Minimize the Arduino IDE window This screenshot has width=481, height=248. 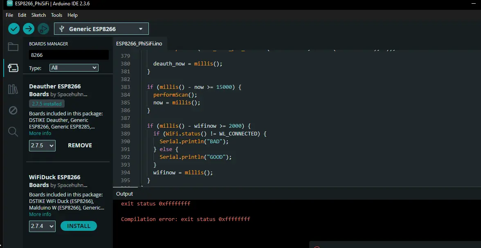pyautogui.click(x=474, y=4)
